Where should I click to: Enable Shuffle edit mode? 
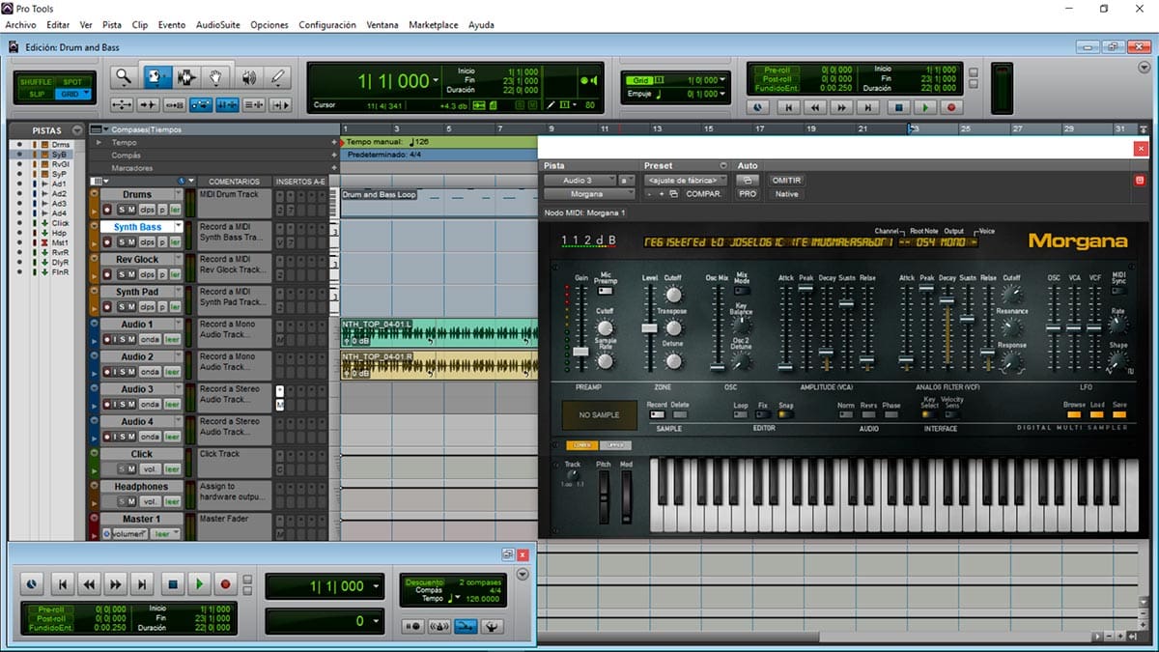[x=37, y=82]
